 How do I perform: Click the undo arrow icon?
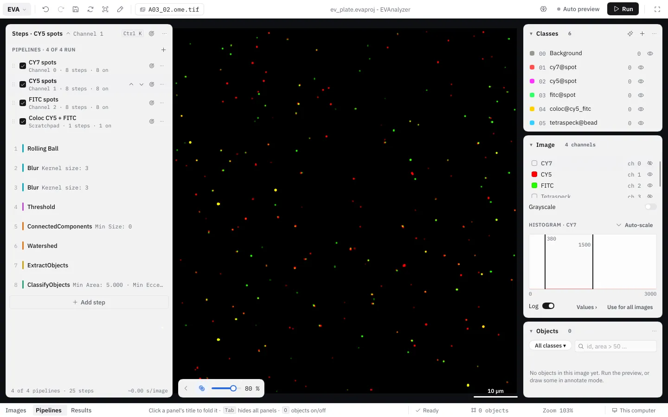45,9
